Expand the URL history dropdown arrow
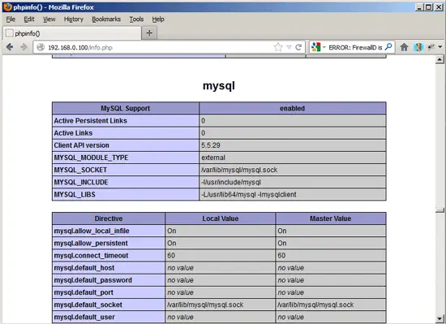This screenshot has width=446, height=324. pyautogui.click(x=289, y=47)
